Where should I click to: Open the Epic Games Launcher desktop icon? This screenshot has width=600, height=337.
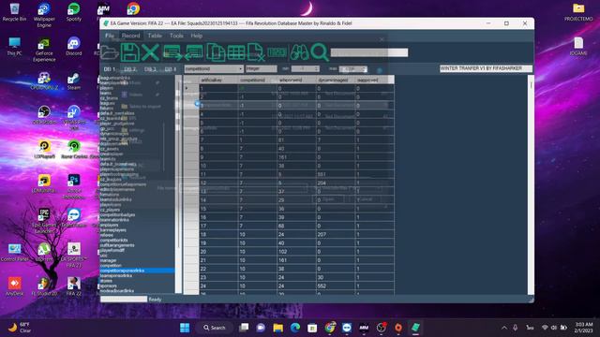point(44,221)
